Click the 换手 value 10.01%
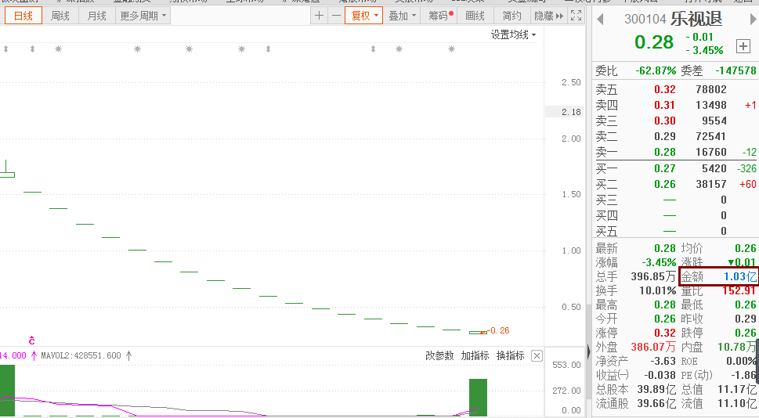The image size is (759, 418). tap(657, 290)
